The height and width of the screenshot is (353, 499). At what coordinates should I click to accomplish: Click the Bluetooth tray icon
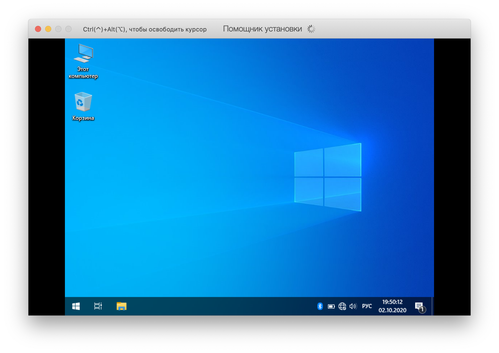point(320,306)
